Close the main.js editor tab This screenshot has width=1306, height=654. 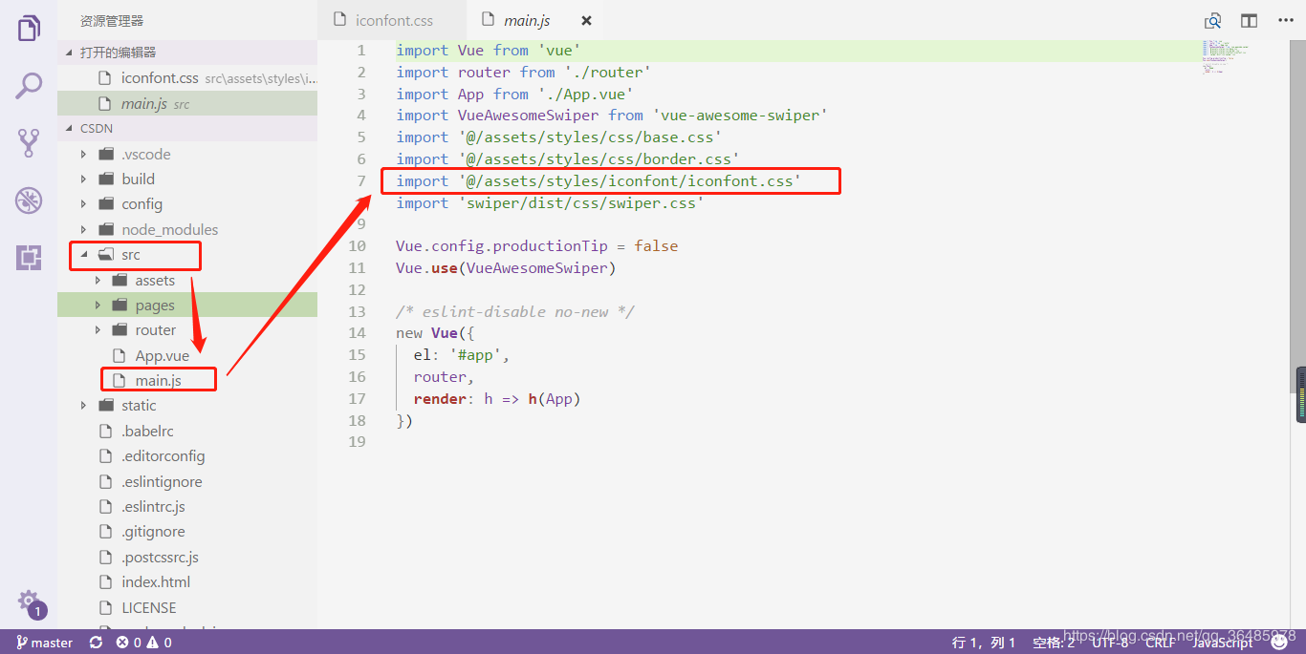click(586, 20)
